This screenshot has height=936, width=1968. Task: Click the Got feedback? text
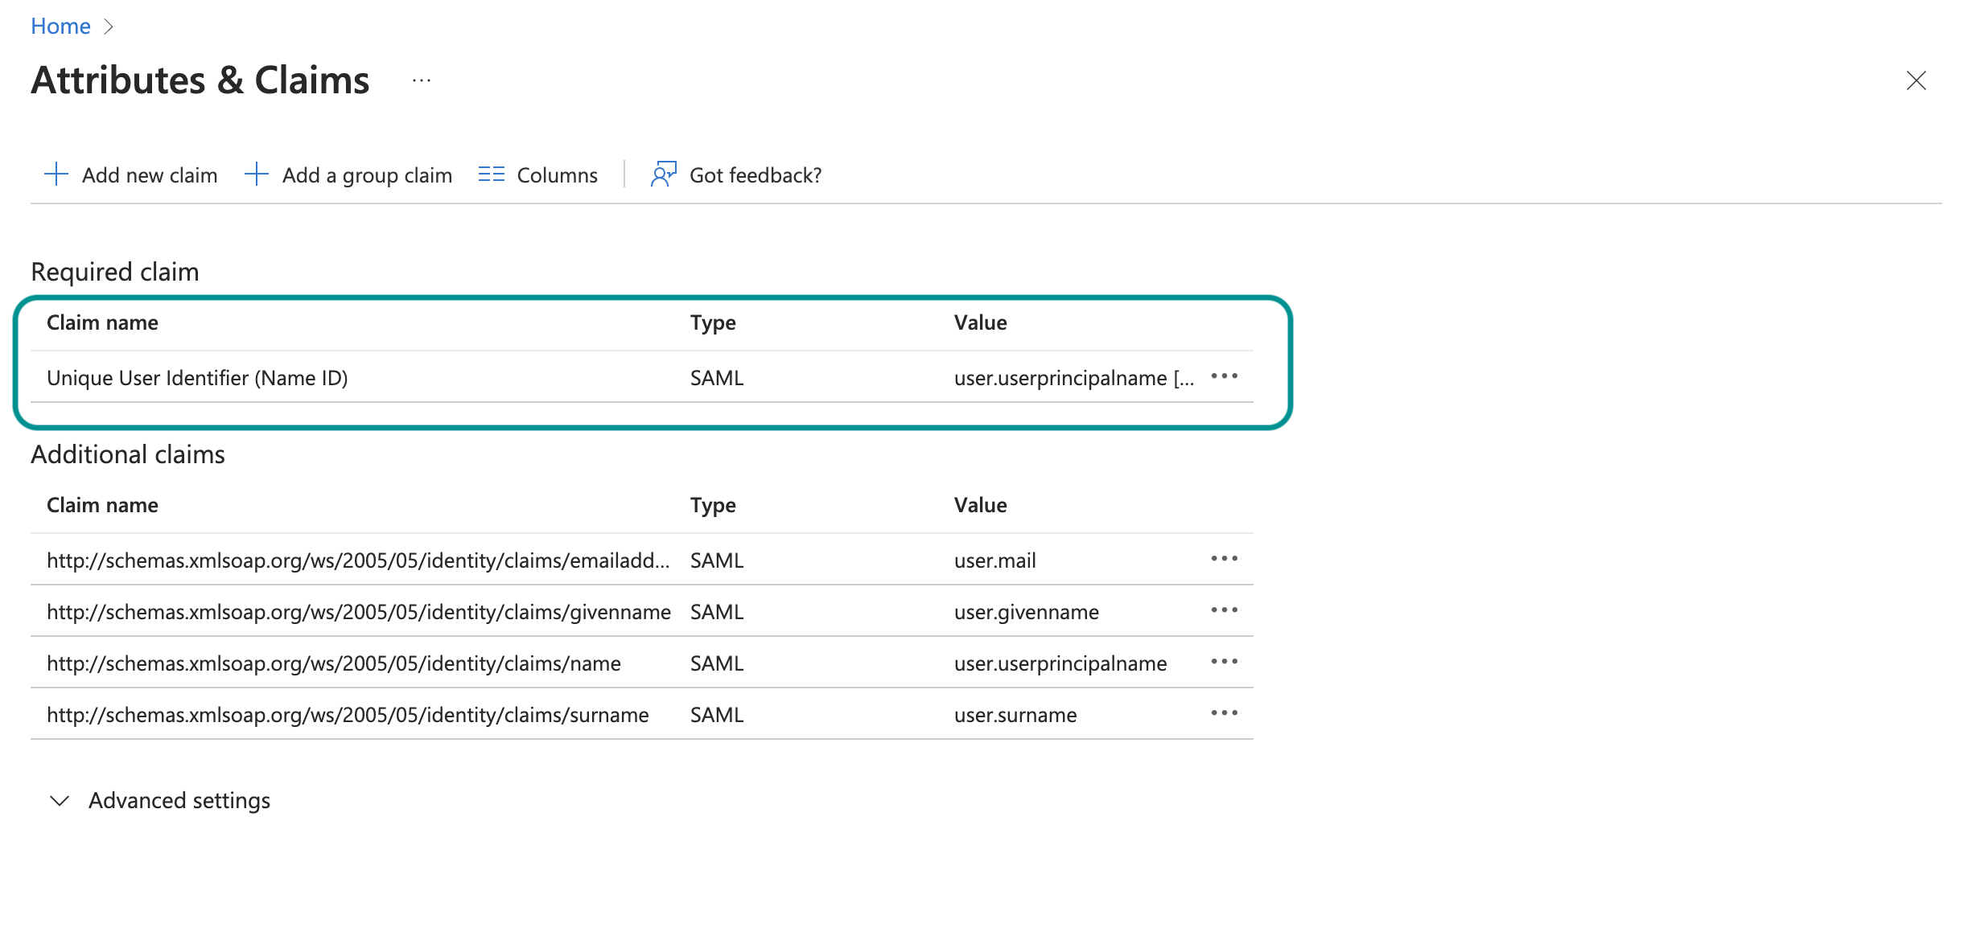[755, 175]
